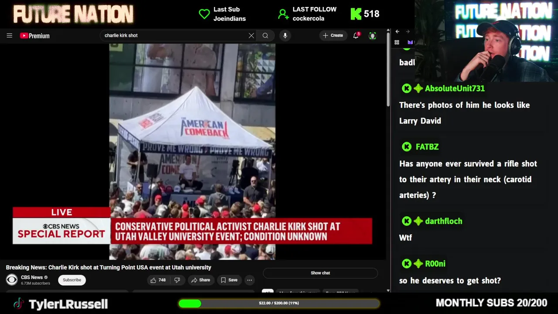Click the message about carotid arteries
Viewport: 558px width, 314px height.
[x=468, y=179]
